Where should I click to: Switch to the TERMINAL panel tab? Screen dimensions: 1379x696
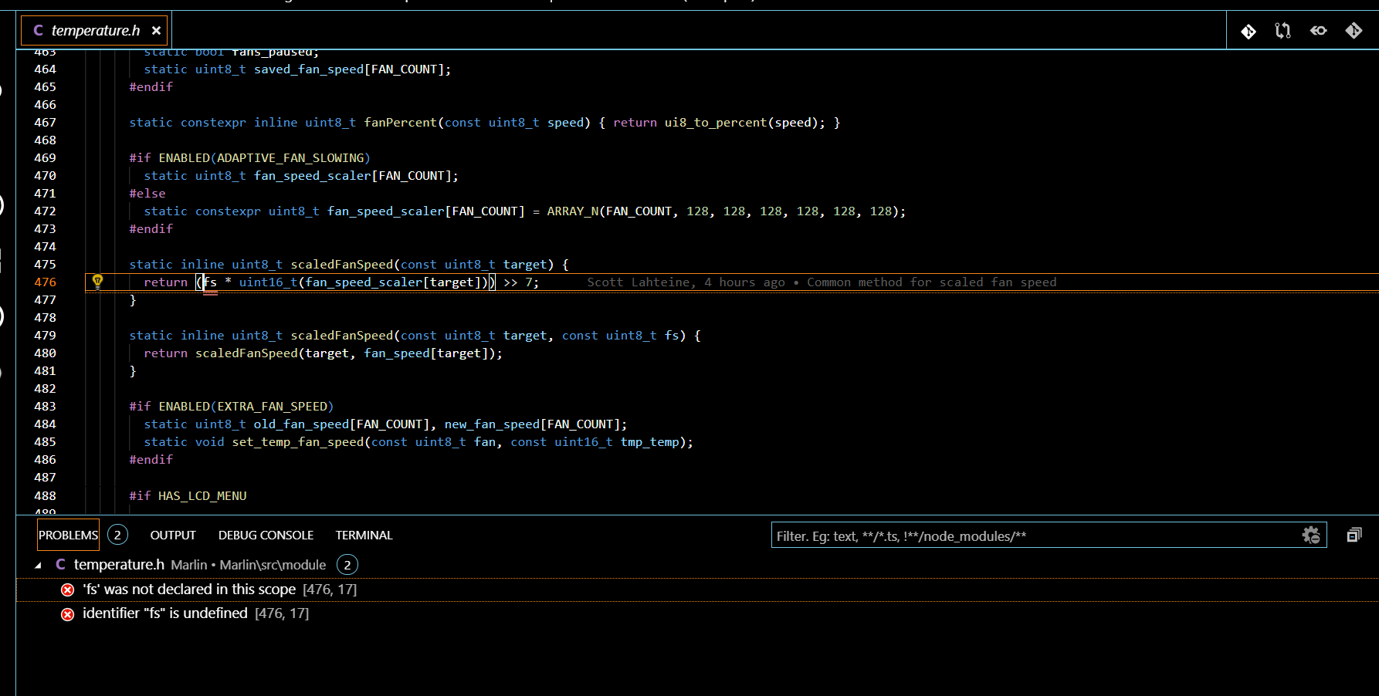point(364,535)
